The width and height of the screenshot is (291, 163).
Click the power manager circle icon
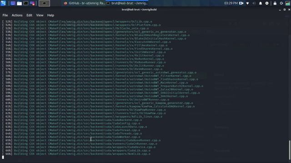[267, 3]
